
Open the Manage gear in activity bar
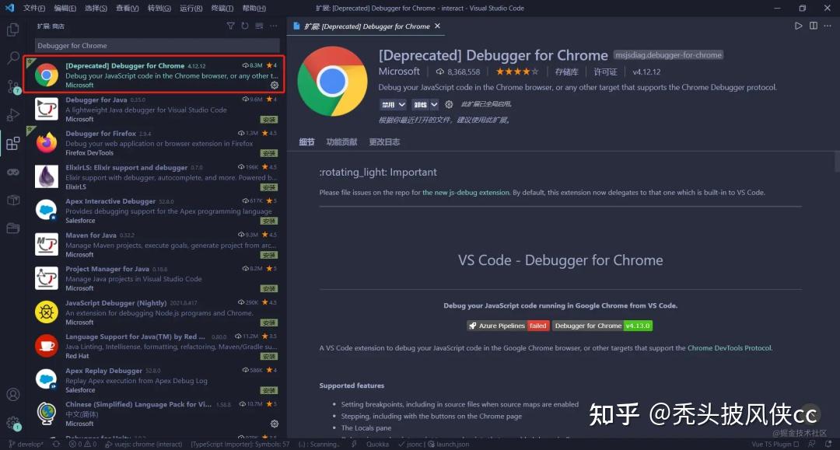click(x=13, y=423)
